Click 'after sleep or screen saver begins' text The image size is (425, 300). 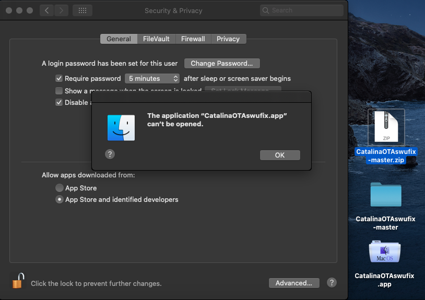pyautogui.click(x=237, y=78)
